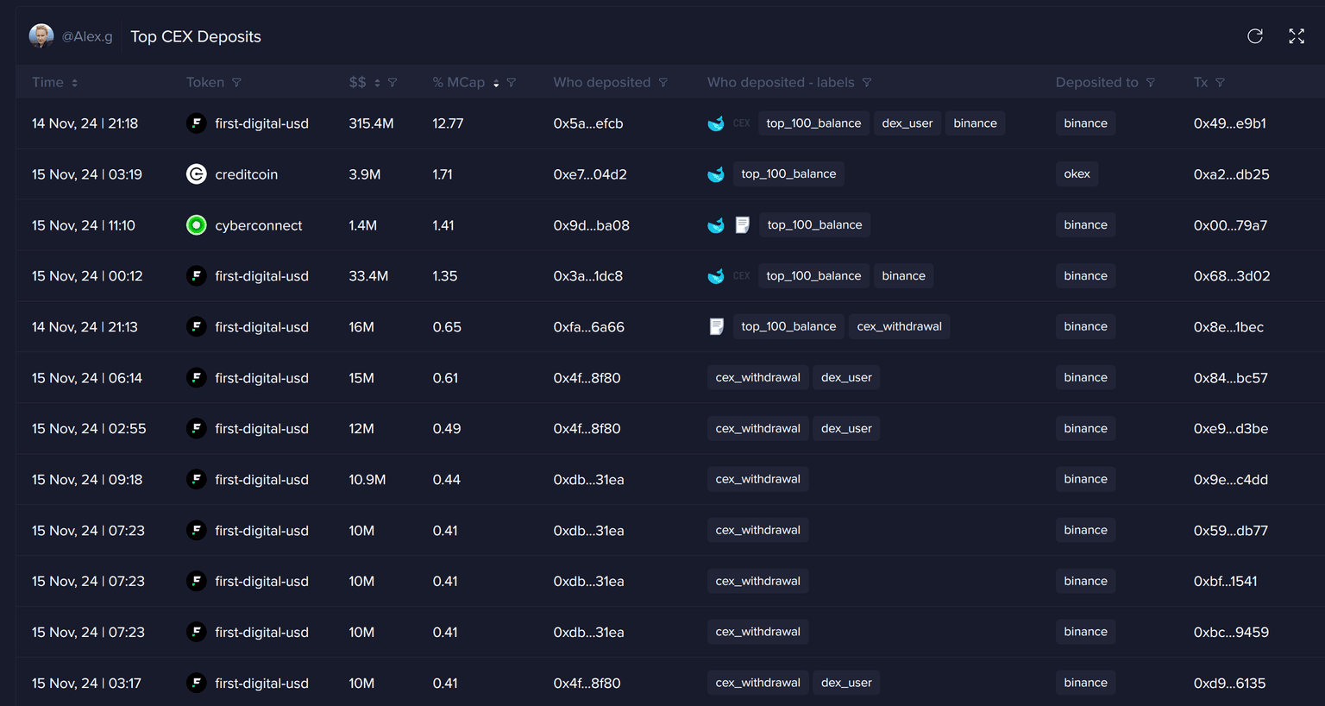Open depositor address 0xe7...04d2

pos(589,174)
